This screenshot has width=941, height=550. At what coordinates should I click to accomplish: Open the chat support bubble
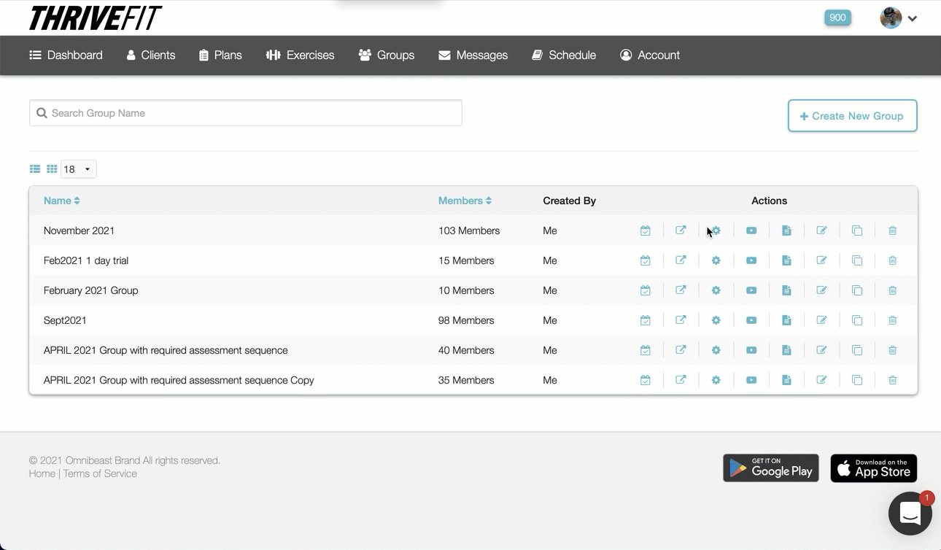tap(910, 514)
